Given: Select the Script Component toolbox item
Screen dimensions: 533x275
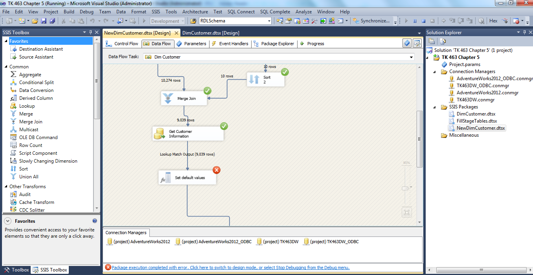Looking at the screenshot, I should click(38, 153).
